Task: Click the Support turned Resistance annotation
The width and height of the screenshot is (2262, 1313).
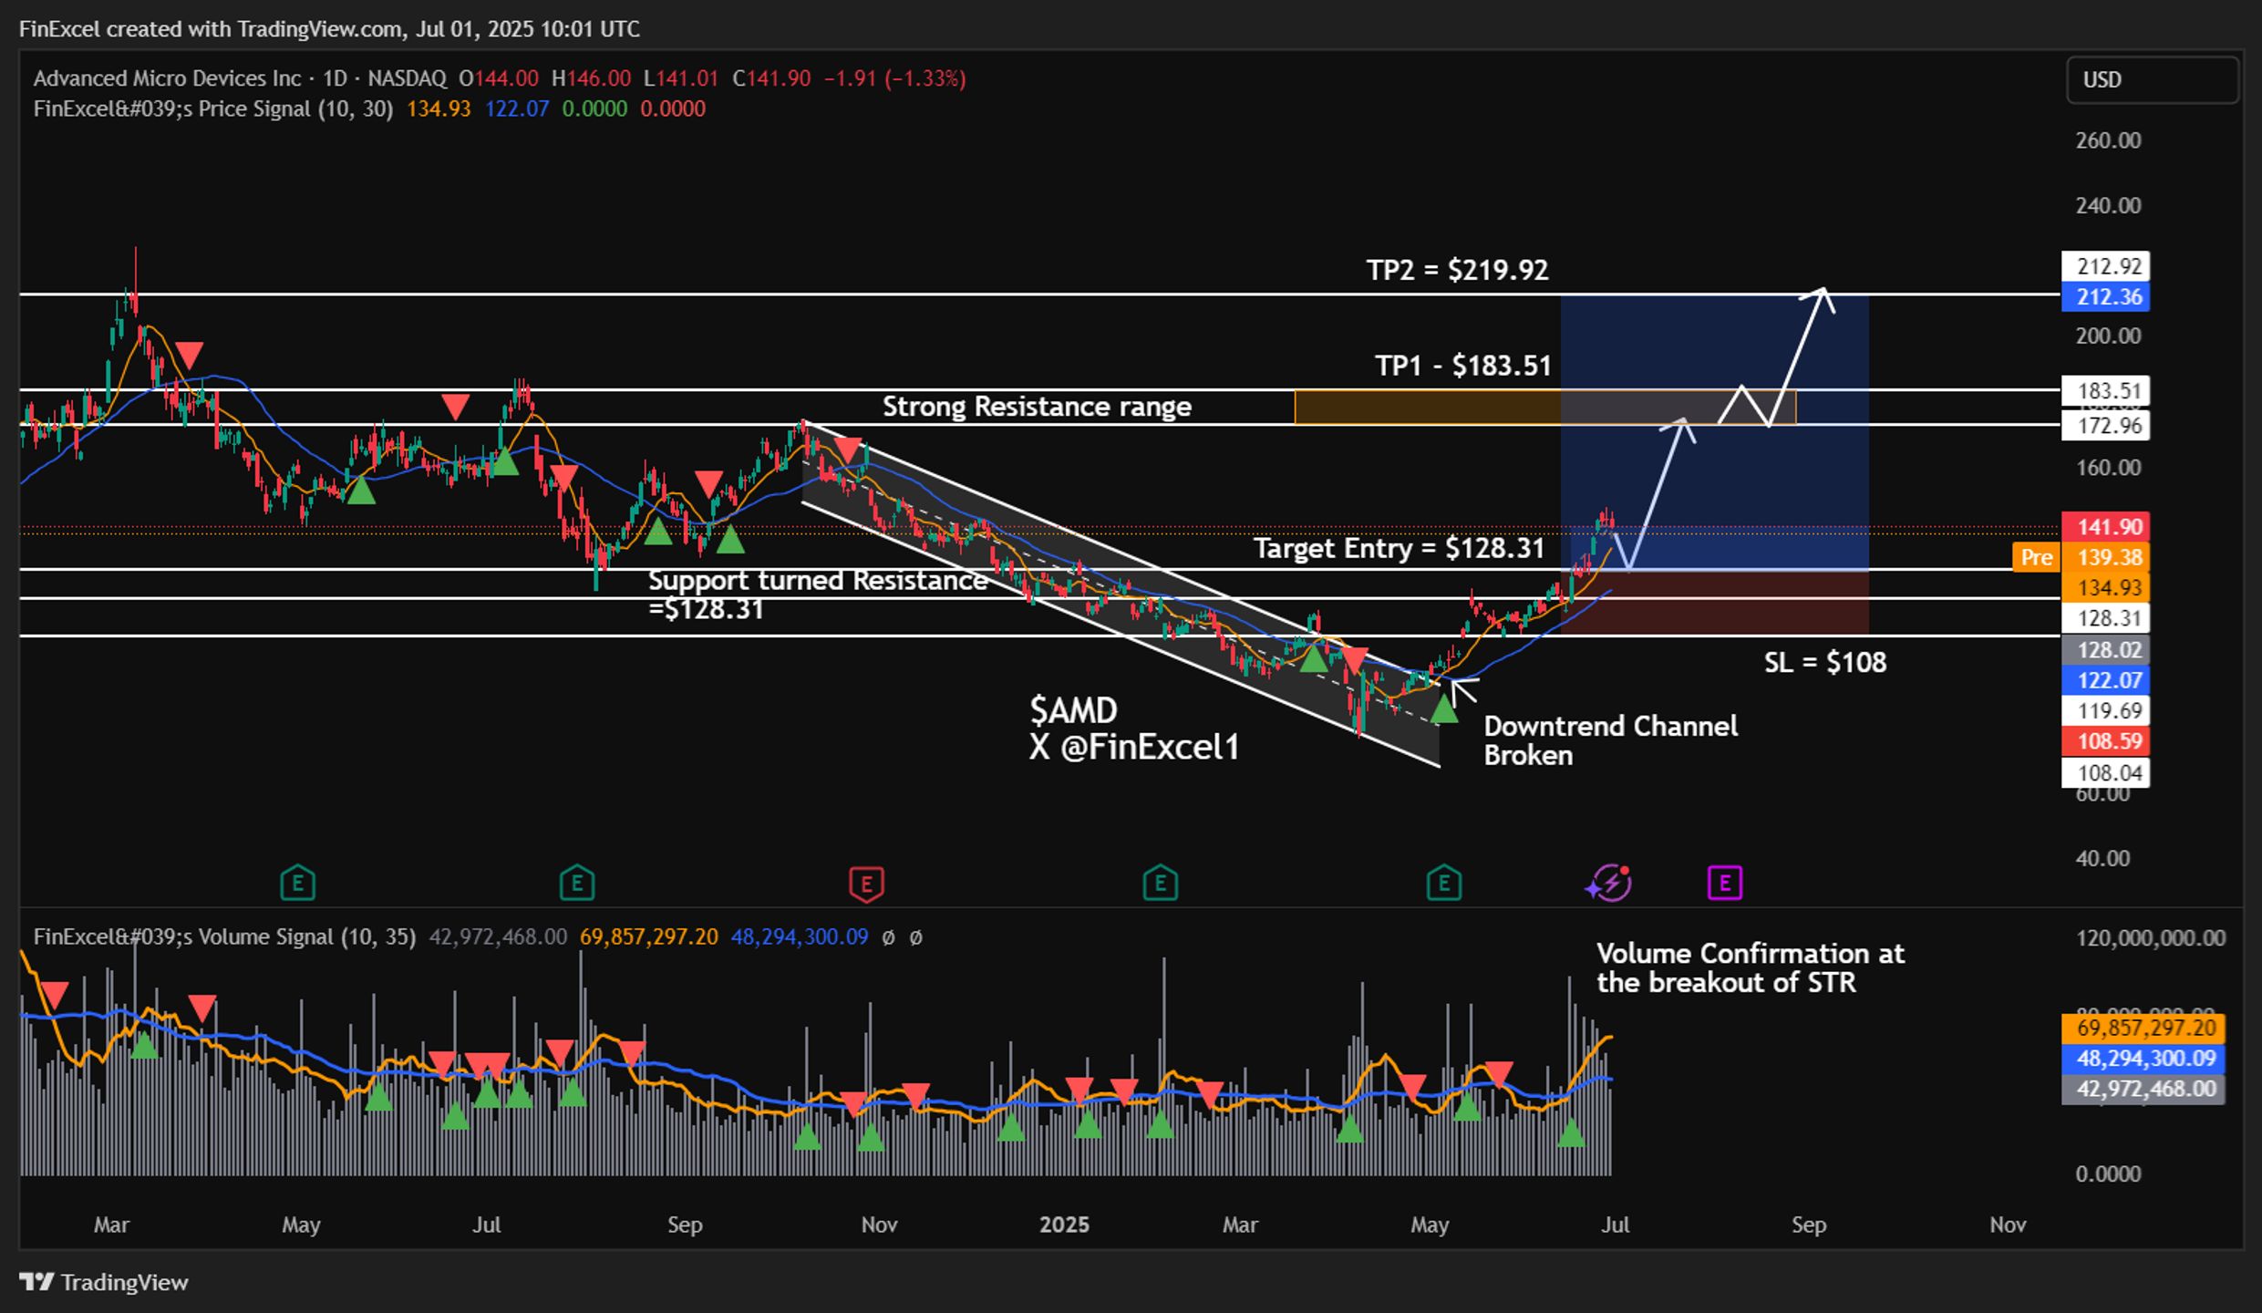Action: (x=817, y=594)
